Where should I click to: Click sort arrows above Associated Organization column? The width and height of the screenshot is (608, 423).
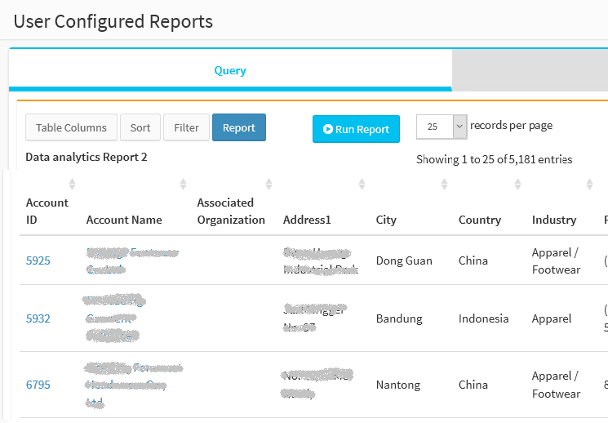[x=268, y=184]
